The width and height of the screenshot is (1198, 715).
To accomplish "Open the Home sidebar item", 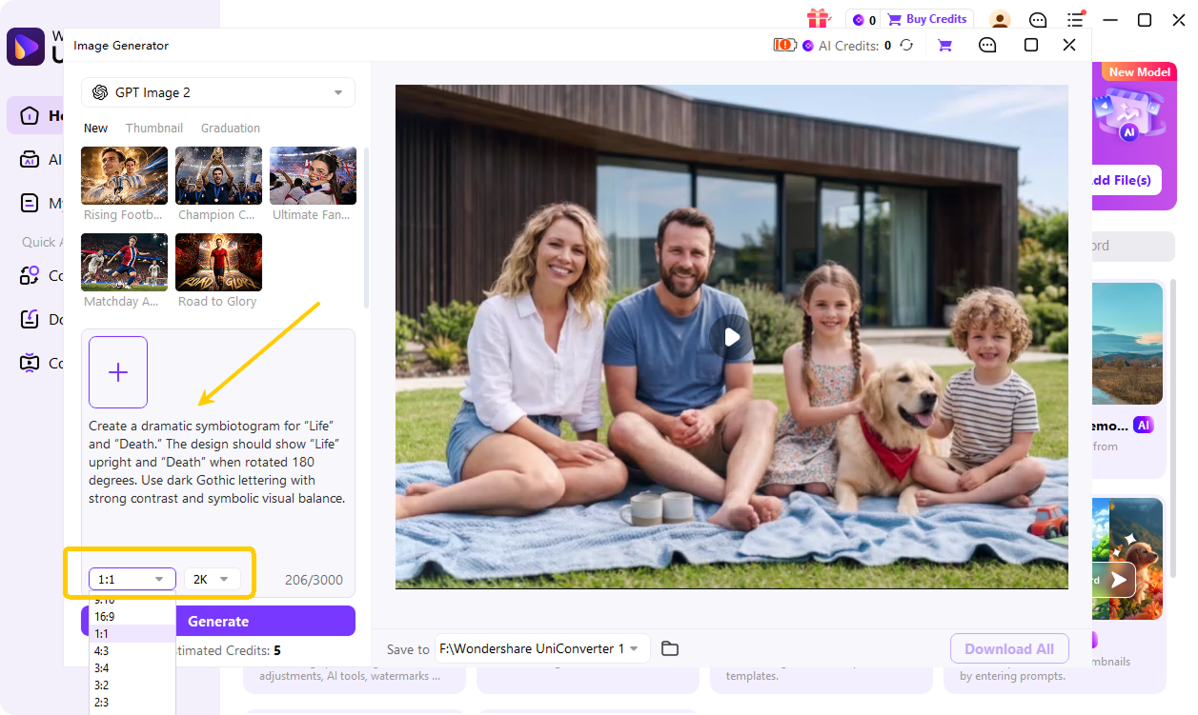I will click(36, 116).
